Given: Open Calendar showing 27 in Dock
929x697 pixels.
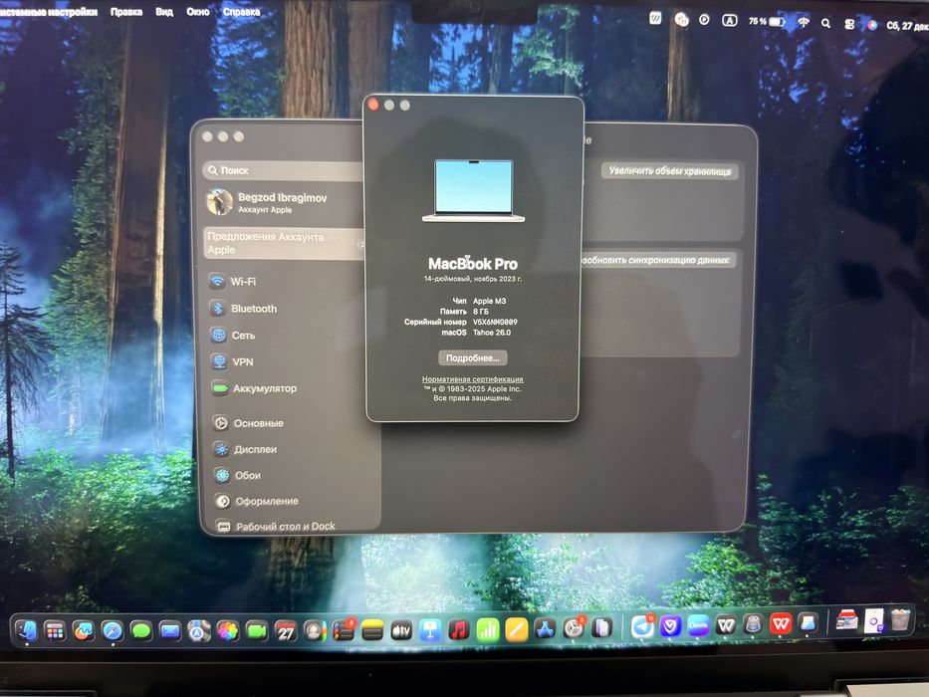Looking at the screenshot, I should point(286,631).
